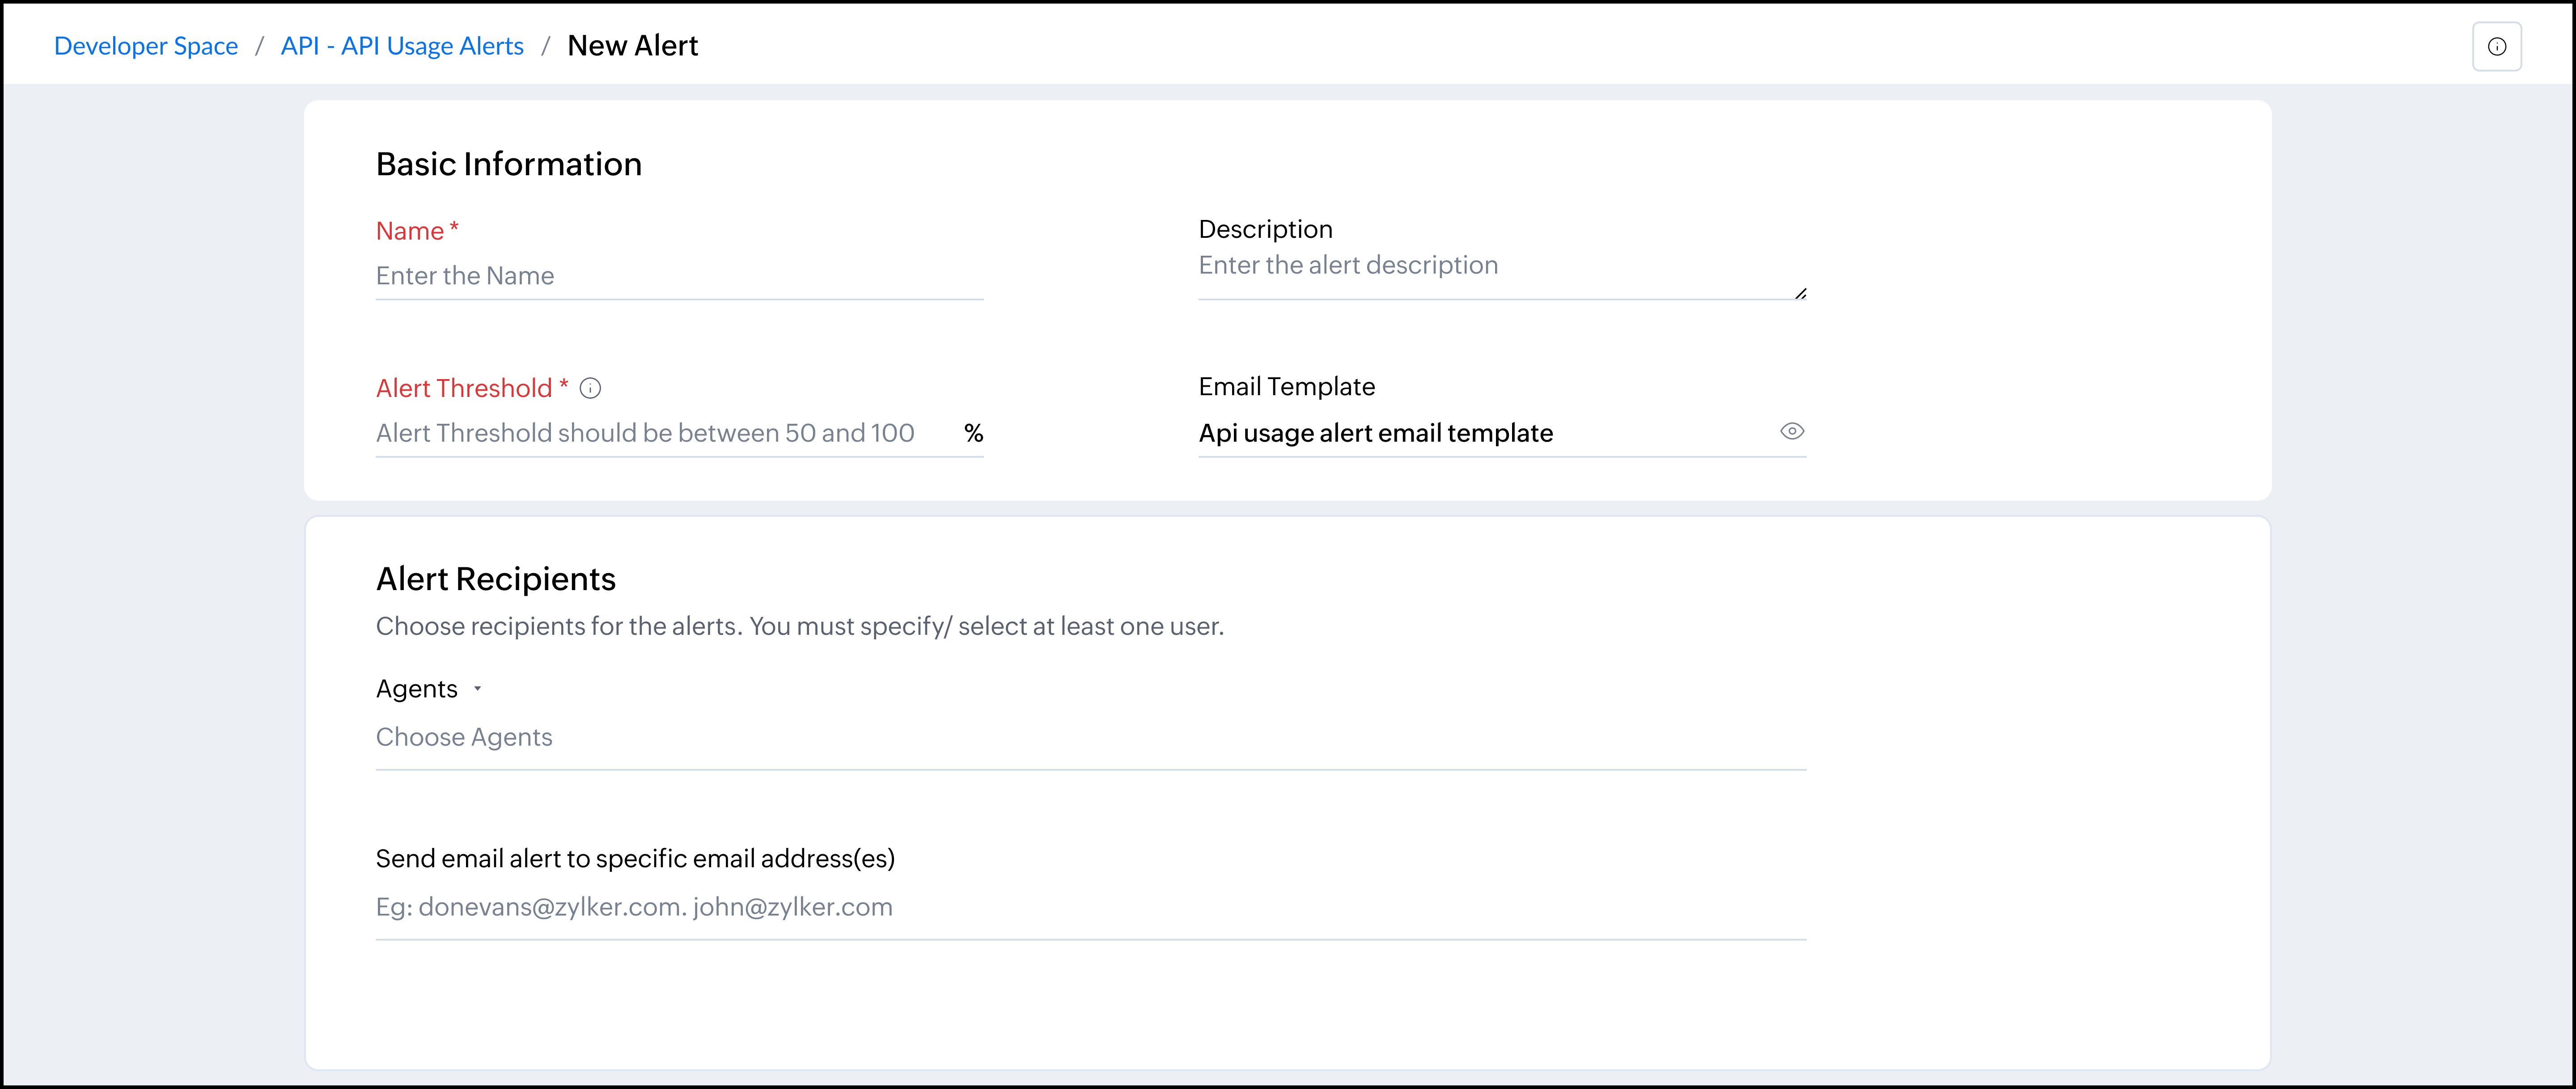Viewport: 2576px width, 1089px height.
Task: Navigate to API - API Usage Alerts
Action: coord(402,46)
